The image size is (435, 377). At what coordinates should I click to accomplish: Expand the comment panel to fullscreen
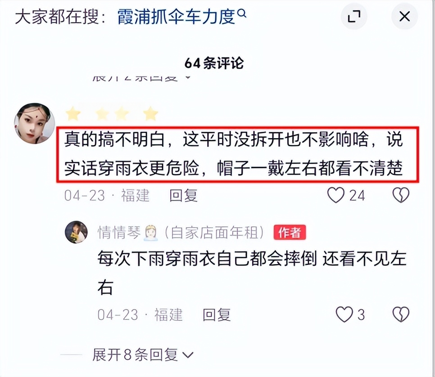pos(354,17)
